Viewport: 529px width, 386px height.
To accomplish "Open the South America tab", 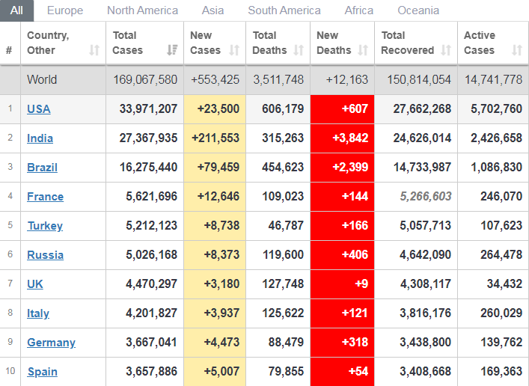I will (284, 10).
